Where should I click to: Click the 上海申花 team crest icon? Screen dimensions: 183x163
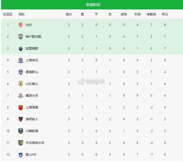tap(21, 60)
